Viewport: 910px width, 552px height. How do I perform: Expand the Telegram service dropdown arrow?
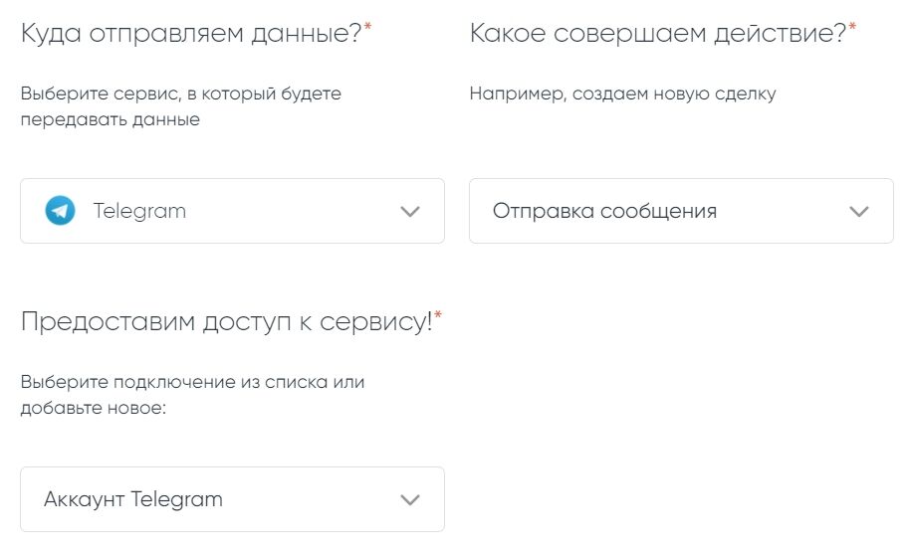[410, 211]
